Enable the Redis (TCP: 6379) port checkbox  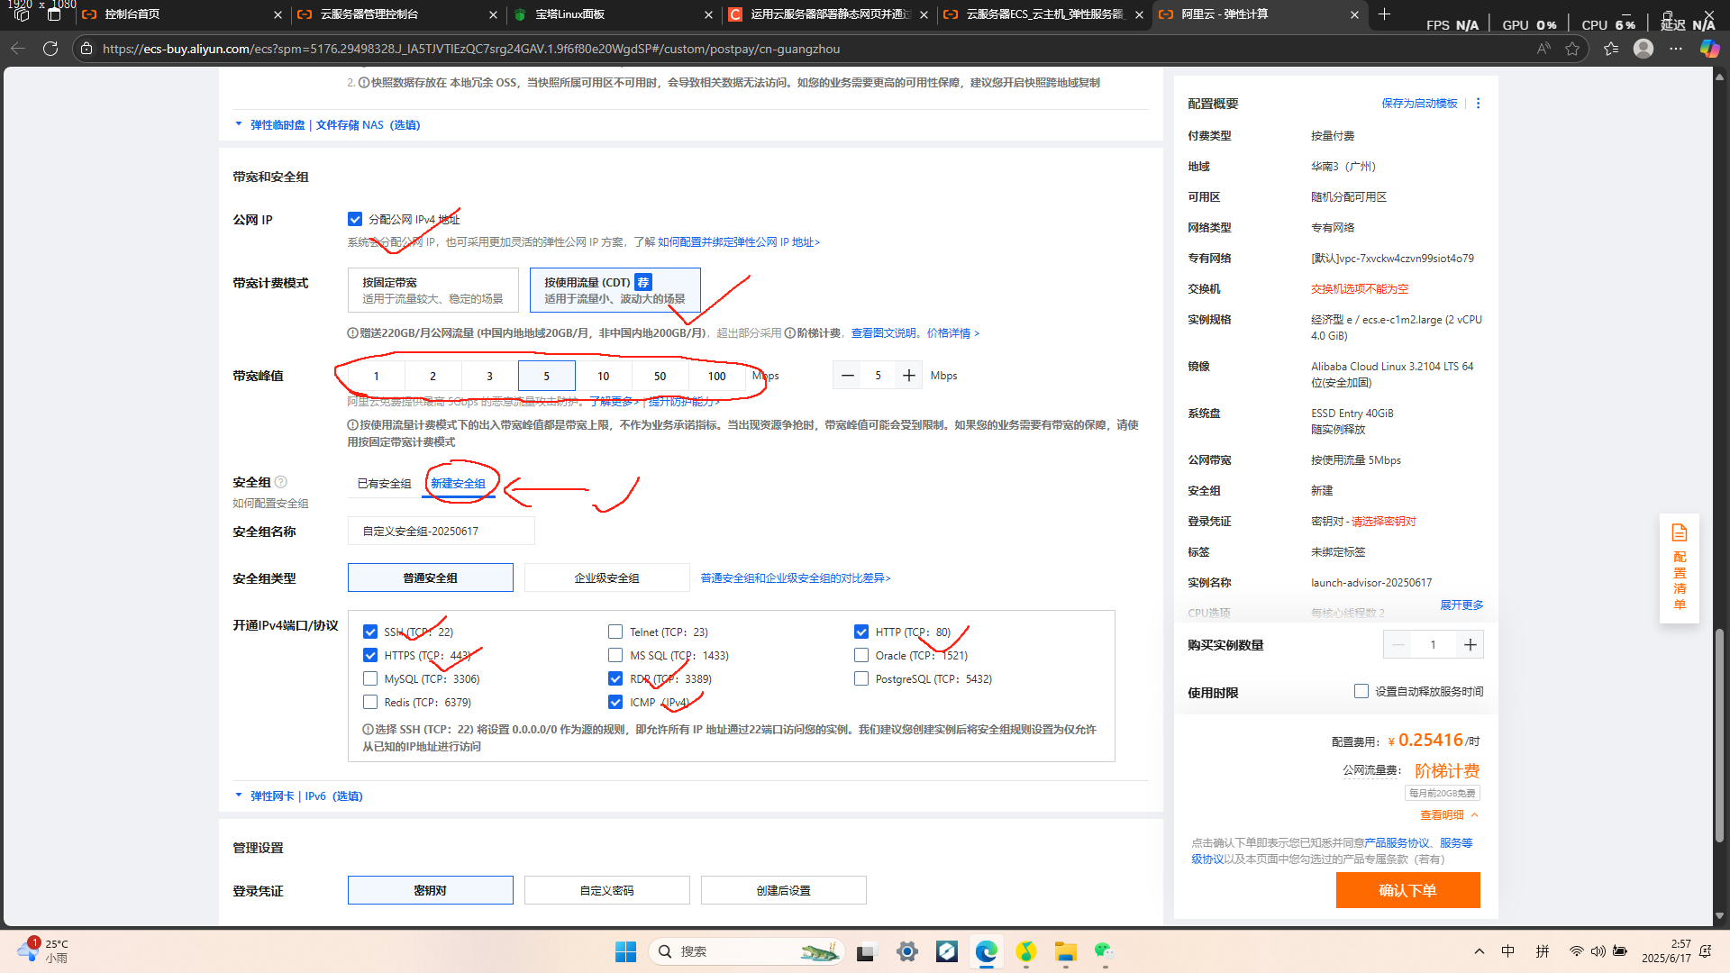(370, 702)
